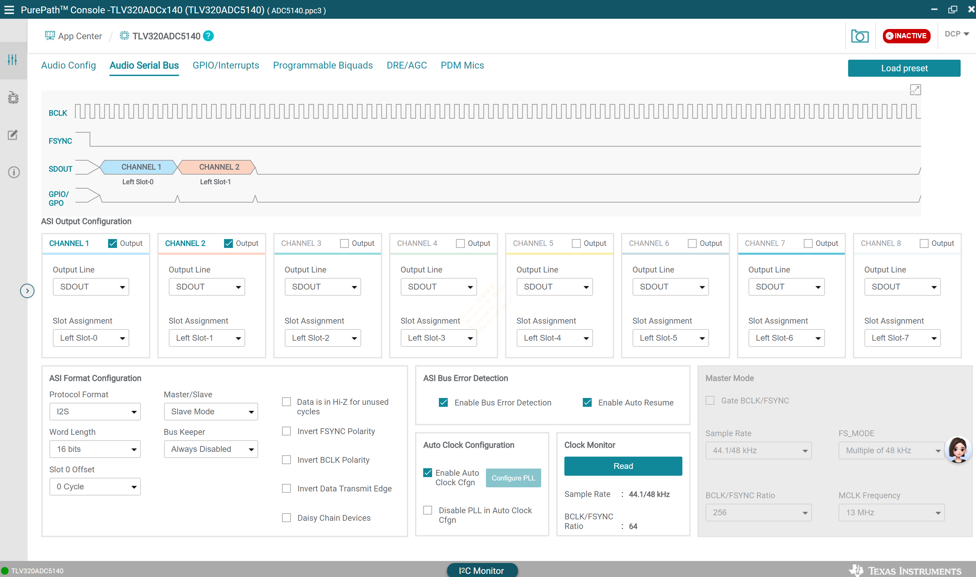Click CHANNEL 2 block in SDOUT diagram
976x577 pixels.
[x=217, y=167]
